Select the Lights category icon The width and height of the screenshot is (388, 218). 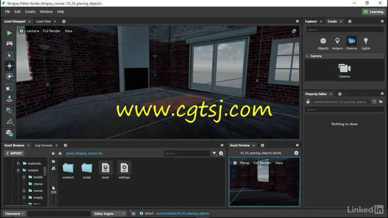click(x=366, y=44)
